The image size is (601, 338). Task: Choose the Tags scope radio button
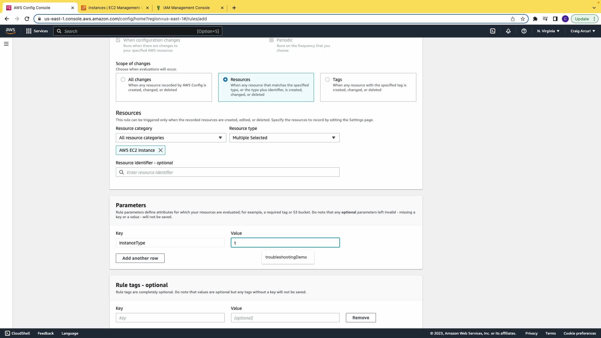tap(327, 79)
